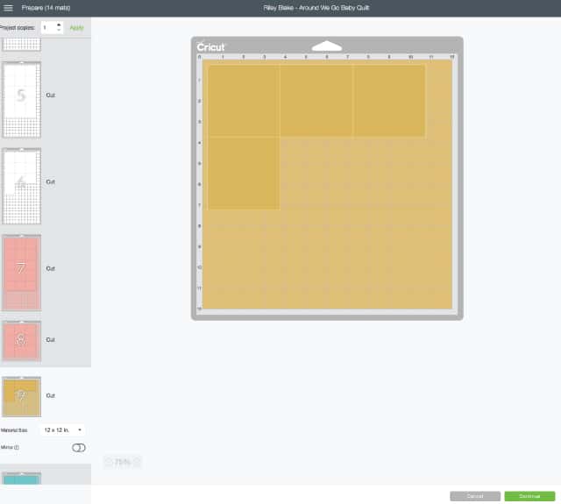Open the hamburger main menu

click(x=8, y=8)
